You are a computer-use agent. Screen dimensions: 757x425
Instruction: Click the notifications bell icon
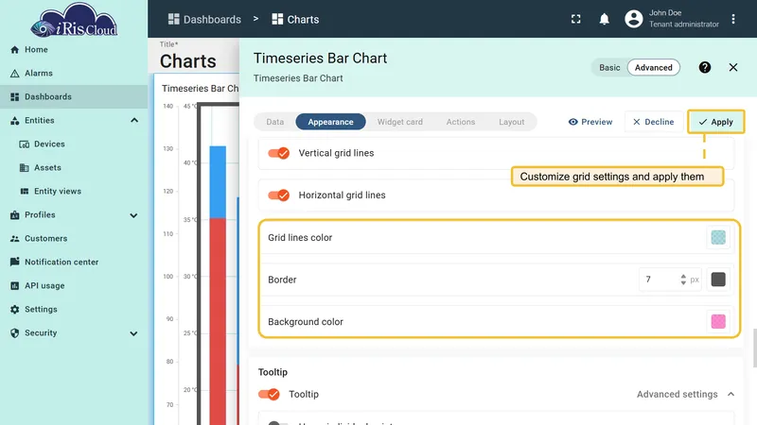pyautogui.click(x=604, y=19)
